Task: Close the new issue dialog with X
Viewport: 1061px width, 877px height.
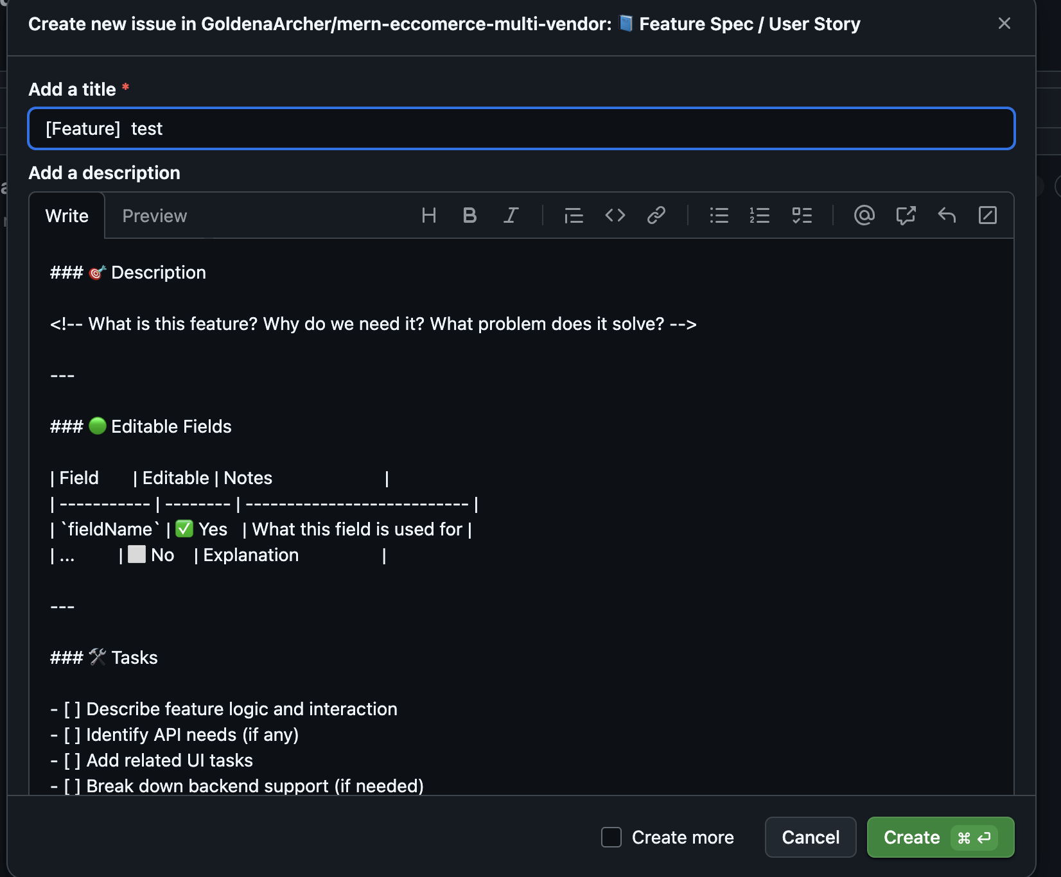Action: tap(1004, 24)
